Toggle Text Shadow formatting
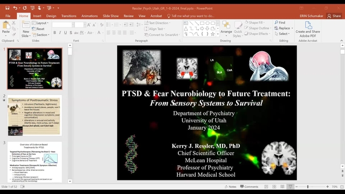 71,33
